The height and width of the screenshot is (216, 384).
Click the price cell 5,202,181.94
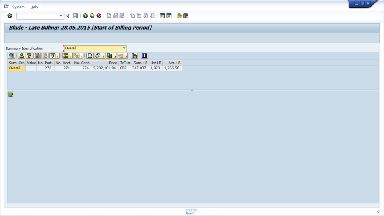(105, 68)
